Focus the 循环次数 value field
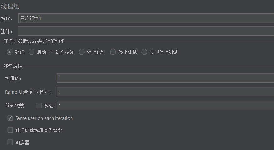Screen dimensions: 274x150 [x=165, y=105]
